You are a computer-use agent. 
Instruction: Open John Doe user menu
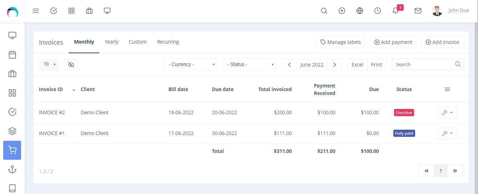pos(450,11)
